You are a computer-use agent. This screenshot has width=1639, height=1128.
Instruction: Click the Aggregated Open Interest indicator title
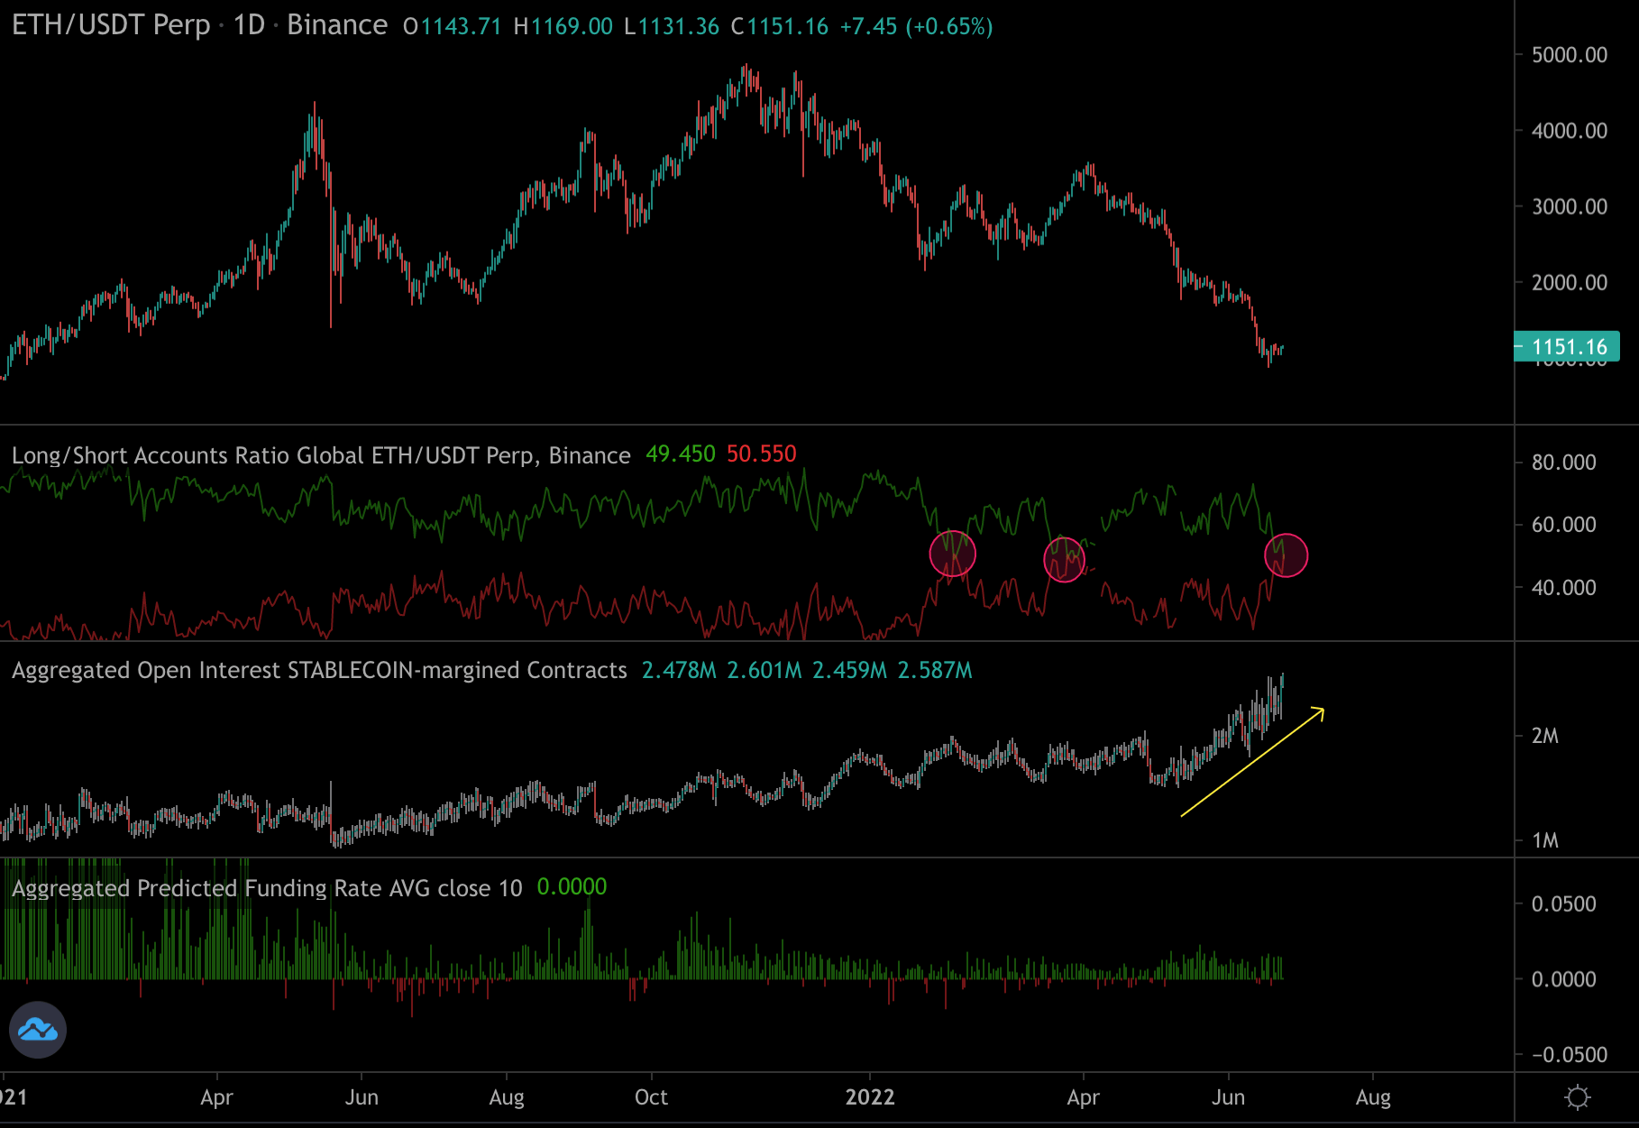[x=319, y=671]
